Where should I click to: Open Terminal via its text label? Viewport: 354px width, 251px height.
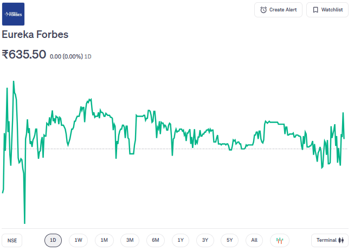326,240
